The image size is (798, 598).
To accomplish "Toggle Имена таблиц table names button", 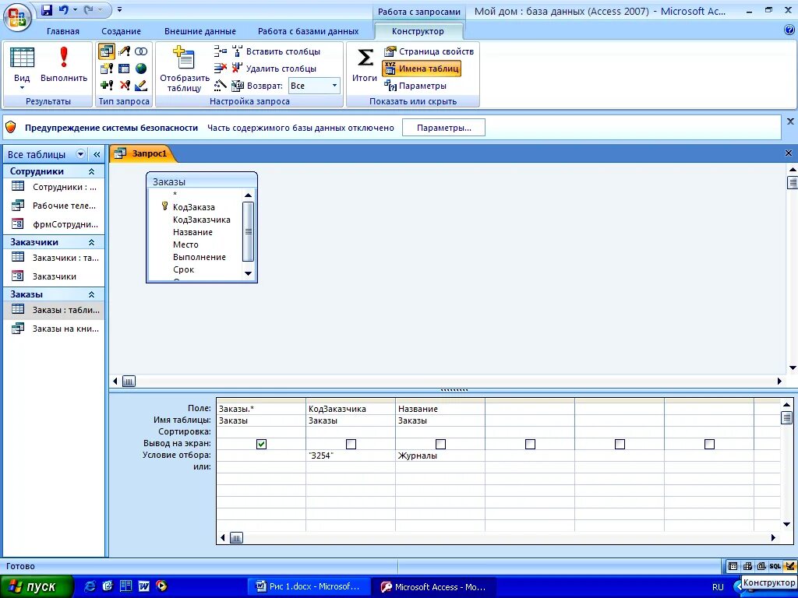I will pyautogui.click(x=422, y=69).
